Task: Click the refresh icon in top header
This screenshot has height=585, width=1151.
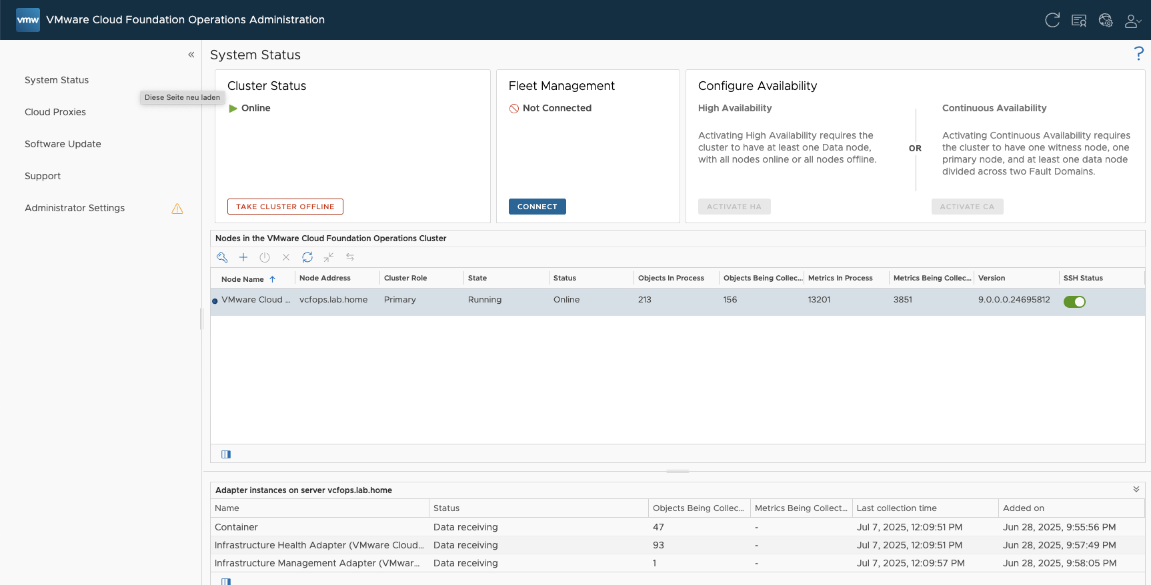Action: (1052, 20)
